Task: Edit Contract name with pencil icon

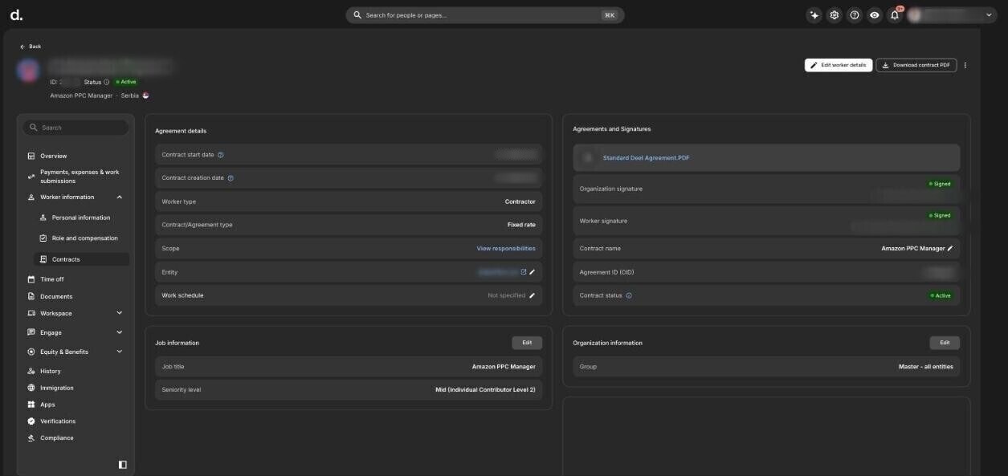Action: tap(950, 249)
